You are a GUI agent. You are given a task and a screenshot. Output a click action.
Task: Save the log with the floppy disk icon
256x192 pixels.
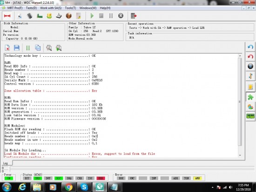coord(17,48)
